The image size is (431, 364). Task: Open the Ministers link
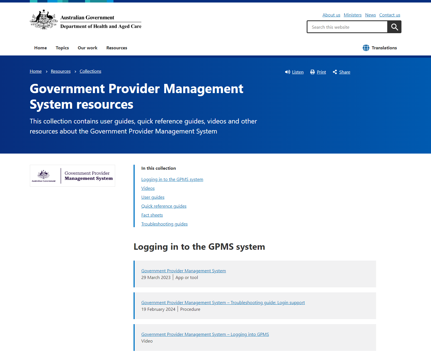352,15
